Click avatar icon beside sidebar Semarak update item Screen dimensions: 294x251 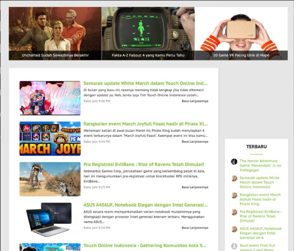tap(234, 179)
